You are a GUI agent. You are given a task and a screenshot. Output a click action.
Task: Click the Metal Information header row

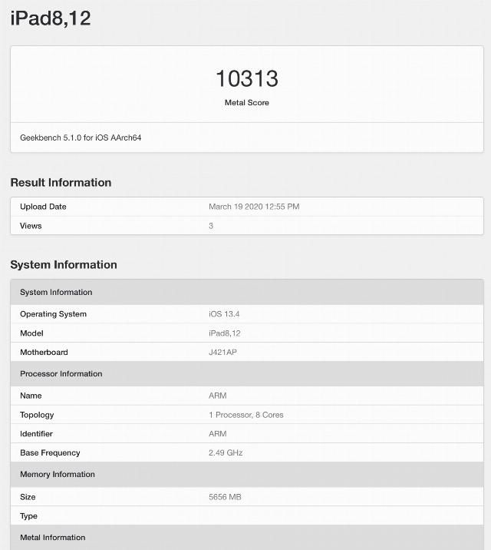[x=247, y=538]
